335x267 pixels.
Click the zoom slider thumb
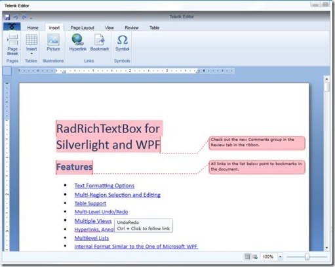coord(307,257)
